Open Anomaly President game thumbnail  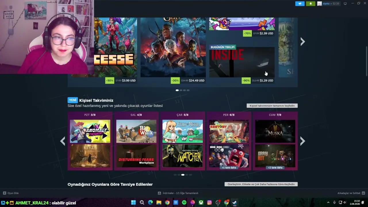pos(90,131)
